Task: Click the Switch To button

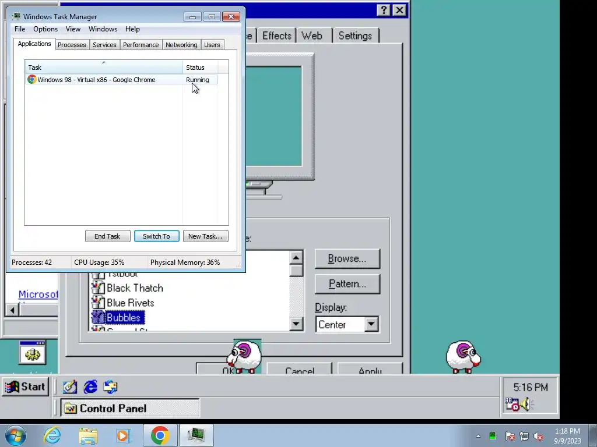Action: tap(156, 236)
